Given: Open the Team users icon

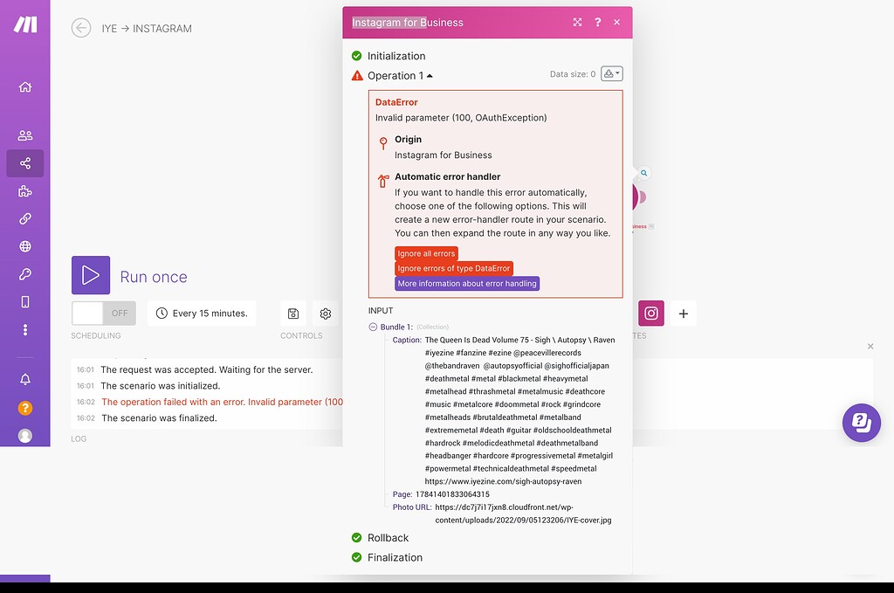Looking at the screenshot, I should tap(25, 135).
